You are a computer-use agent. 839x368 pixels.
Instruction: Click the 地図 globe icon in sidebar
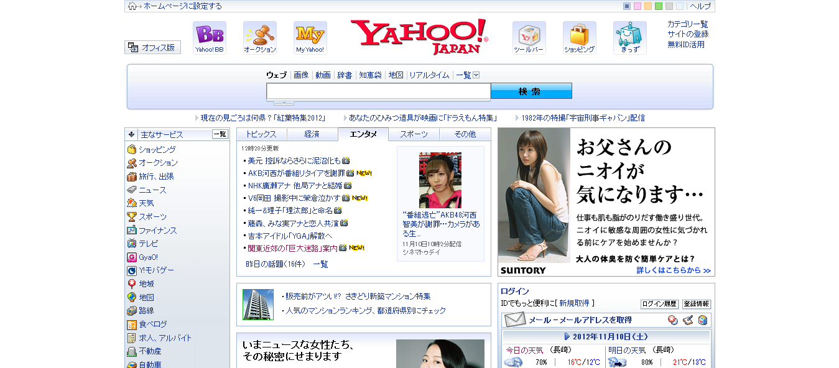tap(132, 297)
